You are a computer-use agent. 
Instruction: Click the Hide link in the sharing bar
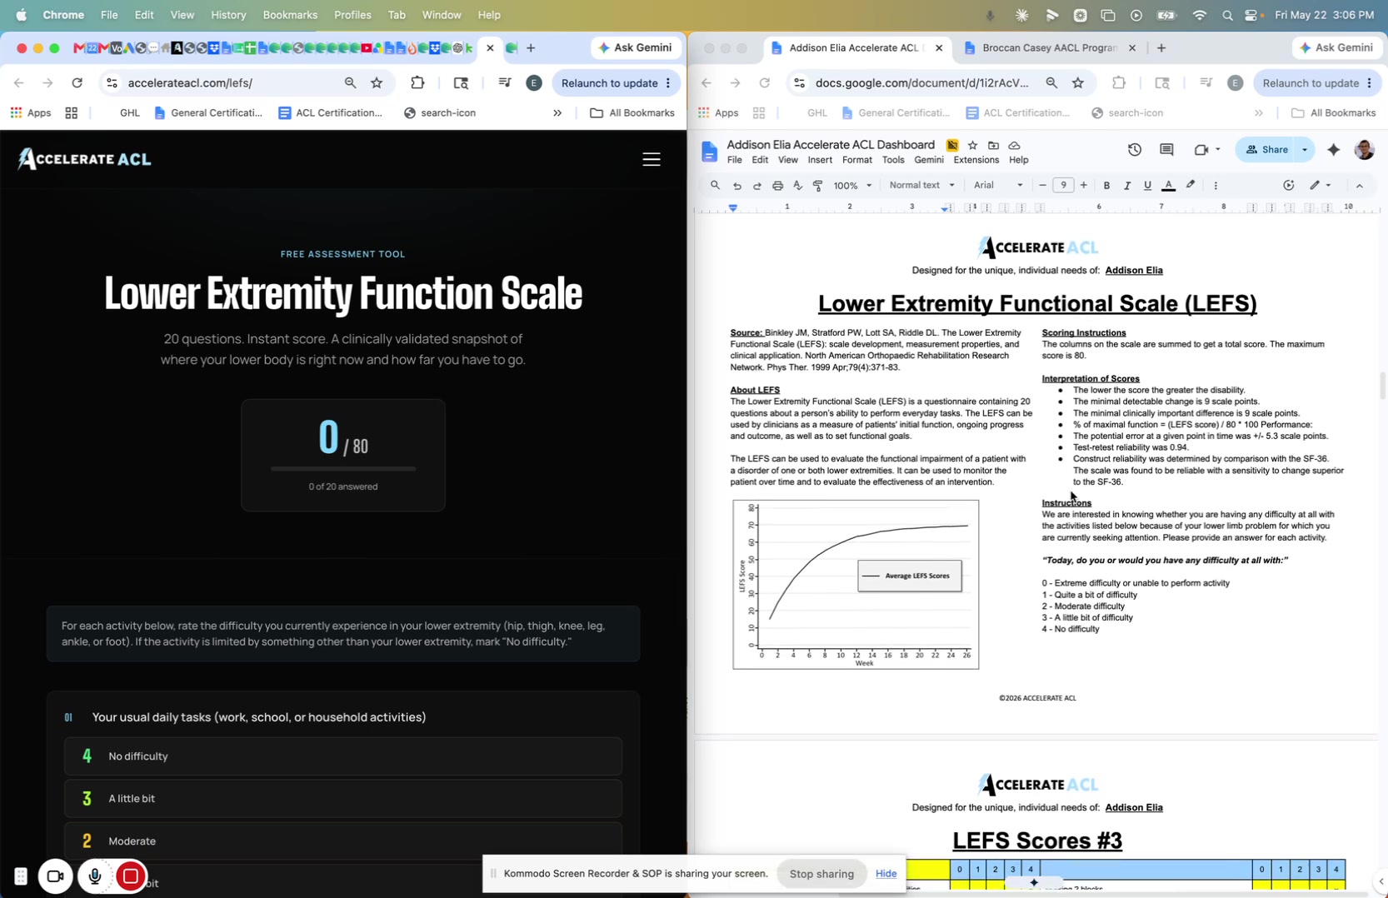886,874
